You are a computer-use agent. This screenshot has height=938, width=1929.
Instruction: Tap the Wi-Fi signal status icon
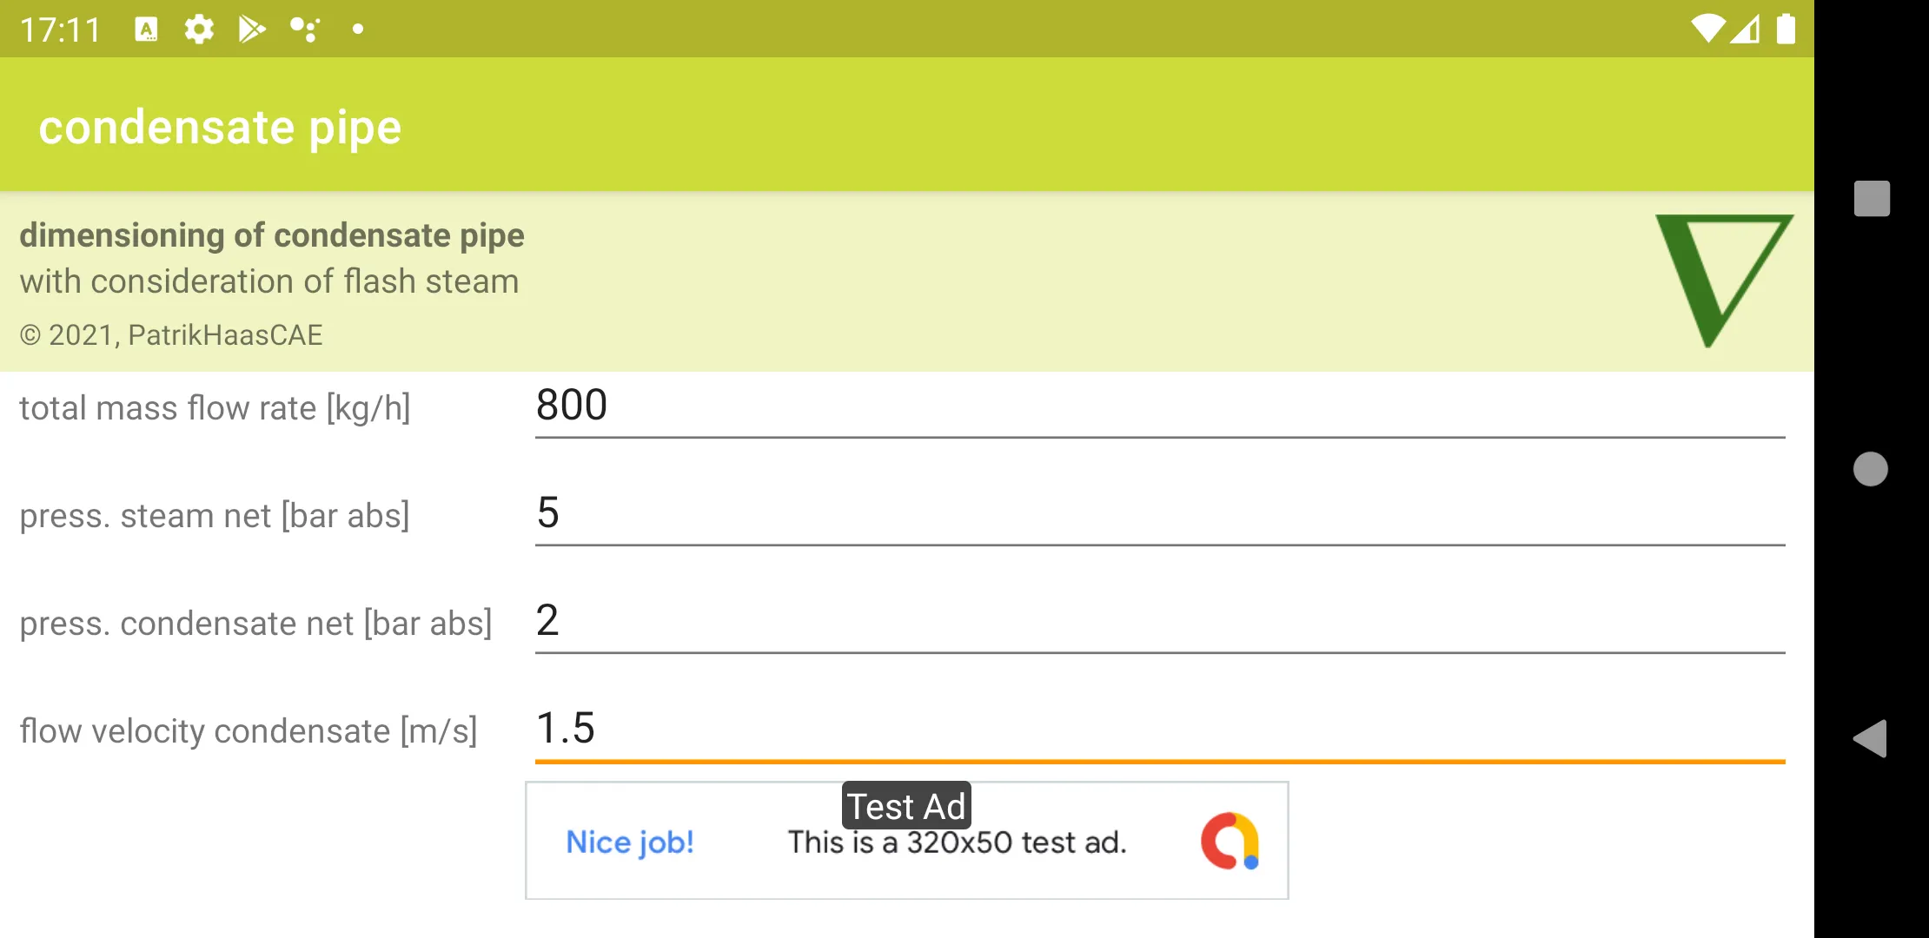tap(1707, 29)
